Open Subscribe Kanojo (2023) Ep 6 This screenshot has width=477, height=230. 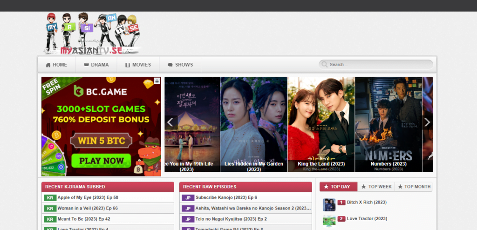[x=226, y=198]
